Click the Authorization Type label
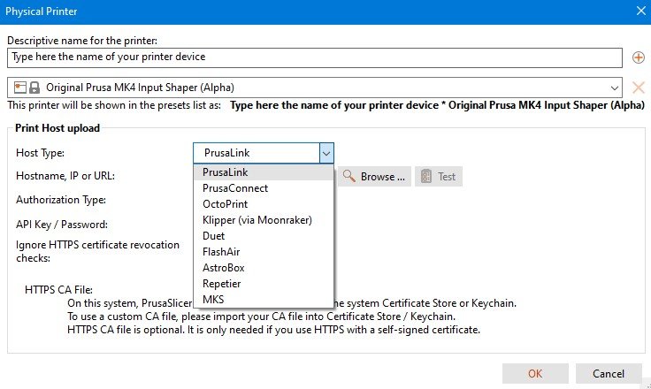Viewport: 651px width, 389px height. pyautogui.click(x=61, y=200)
